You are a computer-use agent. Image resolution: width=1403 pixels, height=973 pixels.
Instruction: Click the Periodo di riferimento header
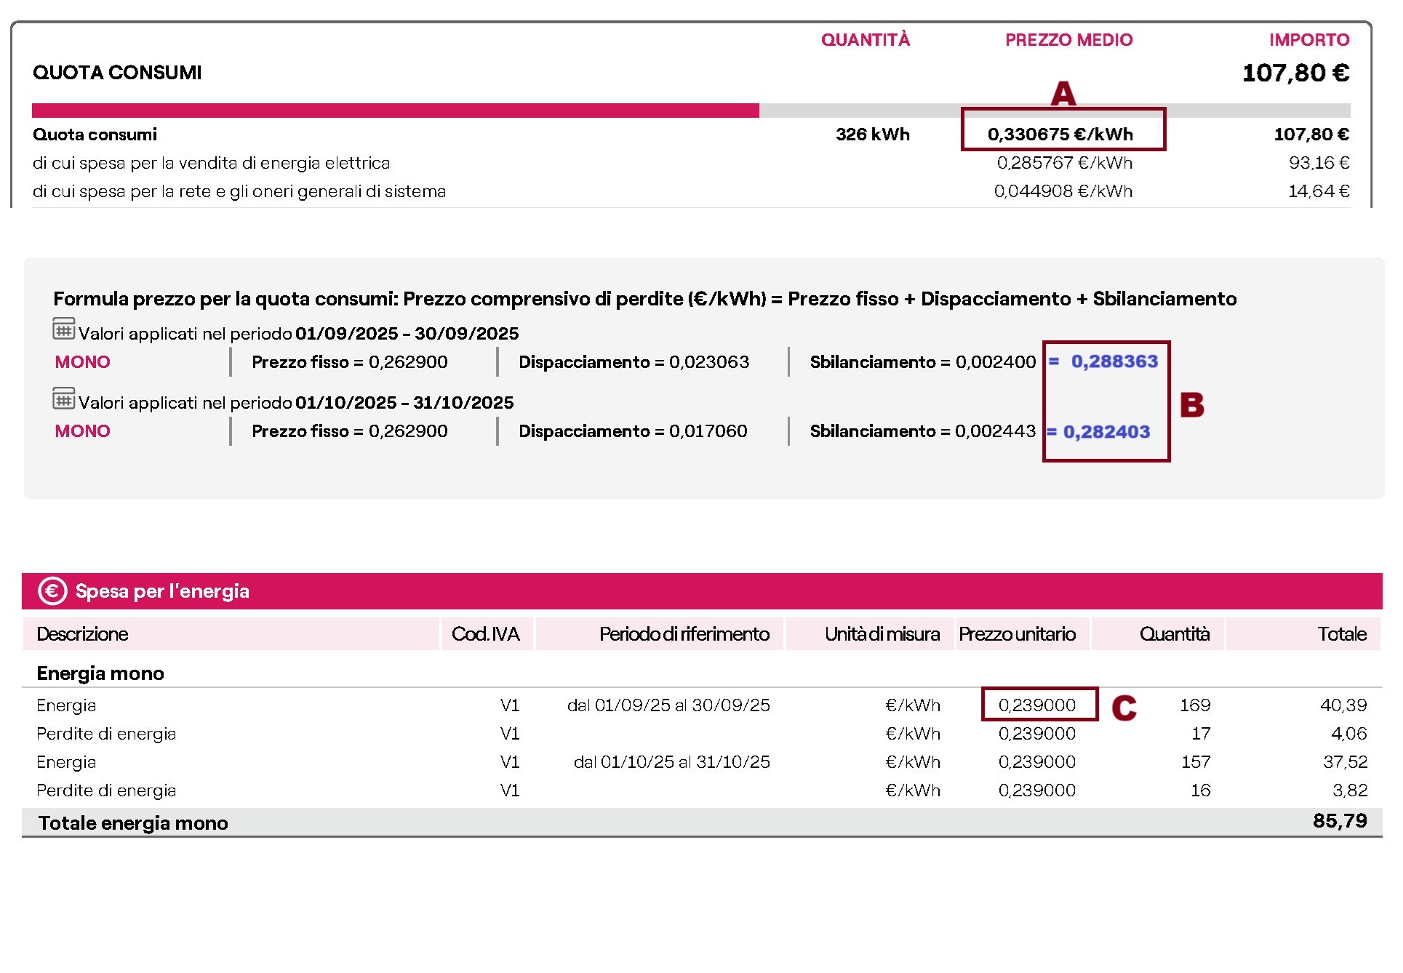point(684,634)
